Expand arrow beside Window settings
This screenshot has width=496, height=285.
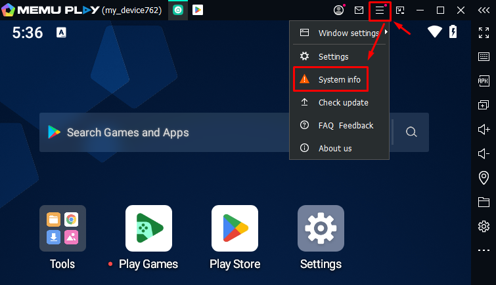tap(386, 32)
